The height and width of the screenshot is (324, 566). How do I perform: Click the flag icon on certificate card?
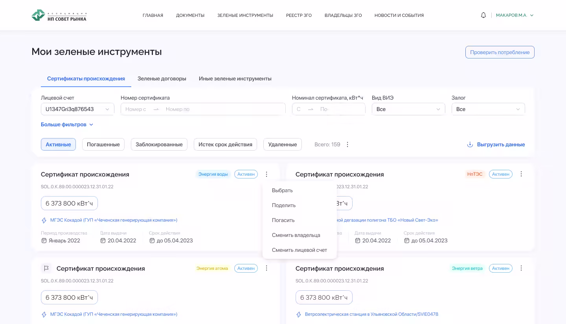[x=46, y=268]
